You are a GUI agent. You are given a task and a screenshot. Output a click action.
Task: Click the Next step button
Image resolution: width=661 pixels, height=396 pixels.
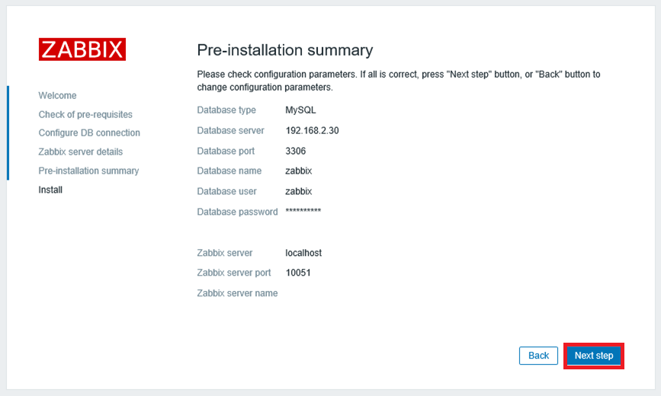pyautogui.click(x=593, y=356)
